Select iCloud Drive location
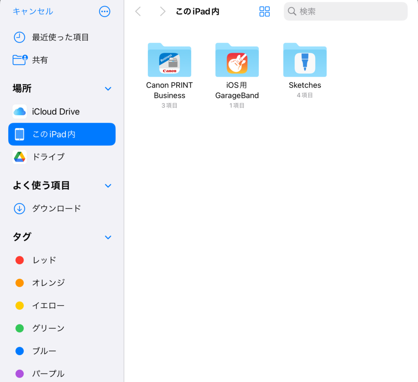The height and width of the screenshot is (382, 418). (x=56, y=111)
